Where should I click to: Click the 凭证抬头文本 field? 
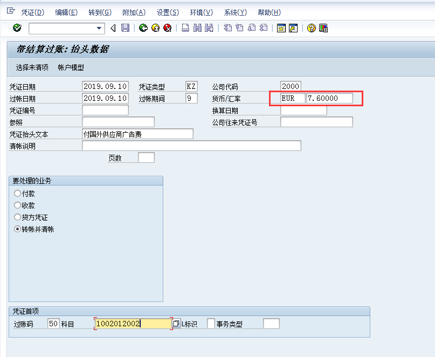(x=137, y=134)
